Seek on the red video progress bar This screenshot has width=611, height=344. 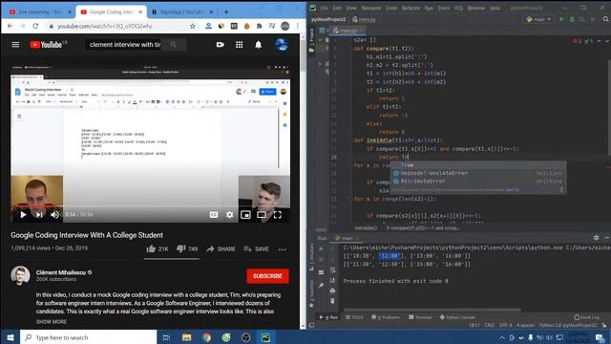pyautogui.click(x=150, y=205)
